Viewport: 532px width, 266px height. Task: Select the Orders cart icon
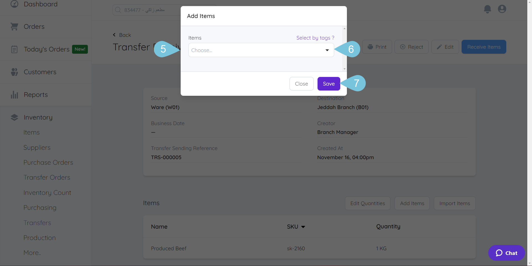click(x=14, y=26)
